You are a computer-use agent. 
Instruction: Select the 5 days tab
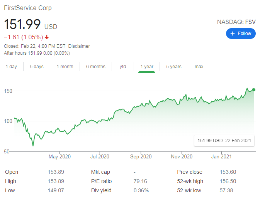(x=37, y=67)
